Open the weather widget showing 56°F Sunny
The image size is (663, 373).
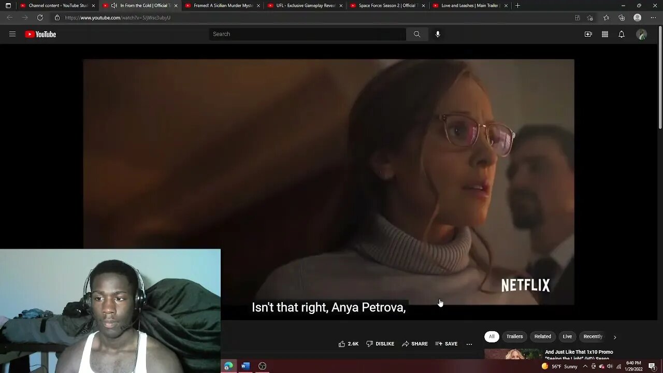click(x=559, y=366)
